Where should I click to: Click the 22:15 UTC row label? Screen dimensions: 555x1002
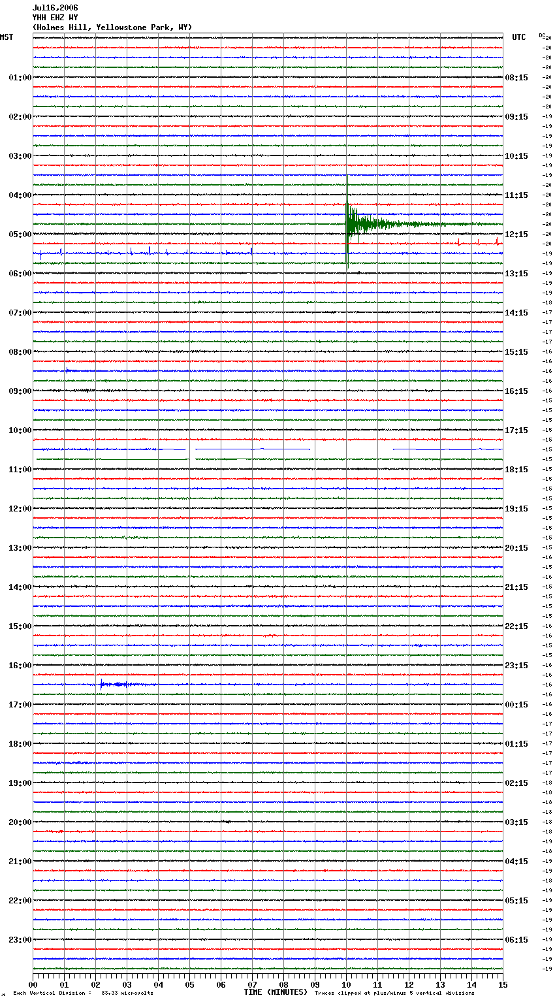(x=516, y=626)
